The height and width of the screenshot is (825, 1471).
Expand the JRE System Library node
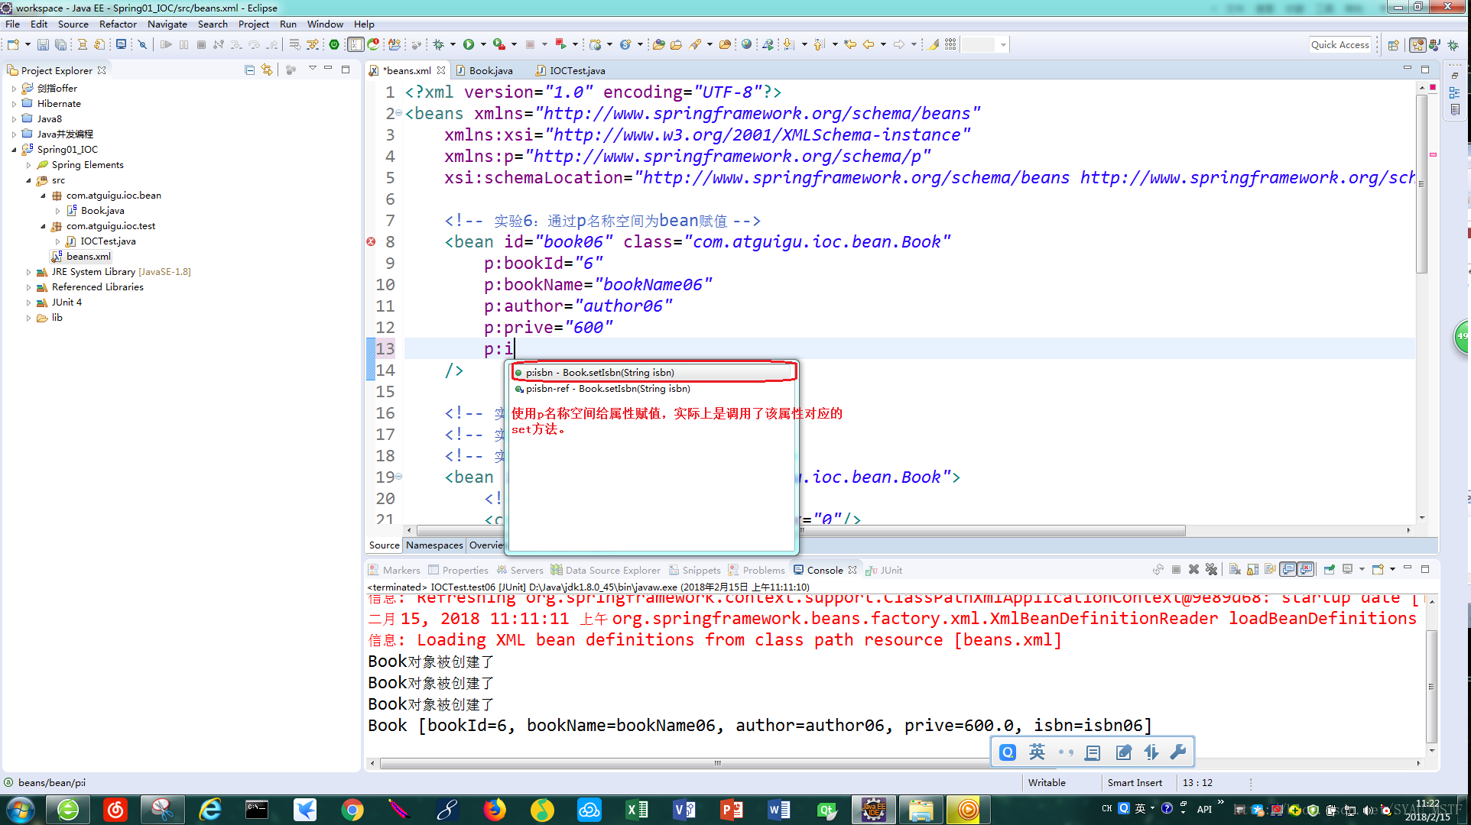(28, 272)
